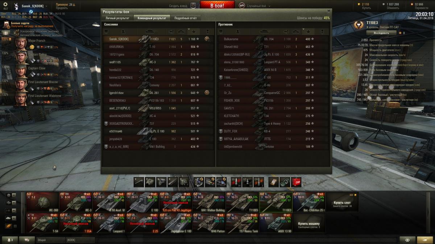This screenshot has height=244, width=435.
Task: Click the platoon emblem next to Создать взвод
Action: click(x=193, y=6)
